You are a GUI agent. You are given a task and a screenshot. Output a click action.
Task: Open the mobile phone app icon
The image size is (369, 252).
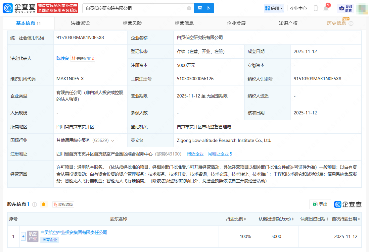pyautogui.click(x=316, y=9)
